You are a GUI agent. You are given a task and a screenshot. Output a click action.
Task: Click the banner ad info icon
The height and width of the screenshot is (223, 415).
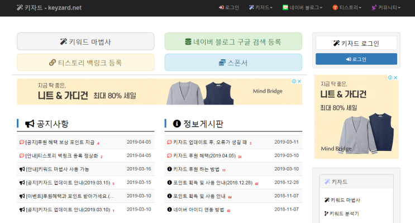[294, 81]
